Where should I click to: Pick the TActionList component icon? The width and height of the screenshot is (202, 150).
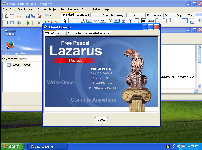pos(192,21)
